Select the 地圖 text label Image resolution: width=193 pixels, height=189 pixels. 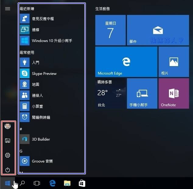(36, 84)
